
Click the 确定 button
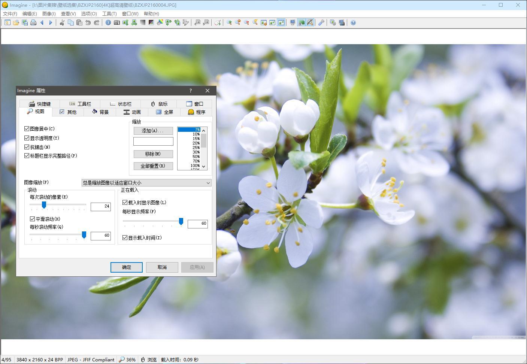pos(127,267)
